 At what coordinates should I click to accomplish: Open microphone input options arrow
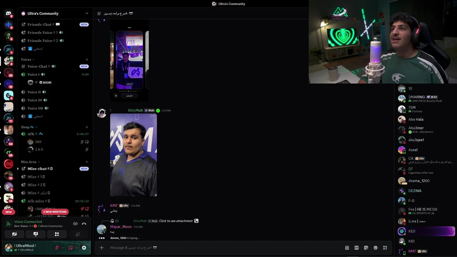(63, 248)
